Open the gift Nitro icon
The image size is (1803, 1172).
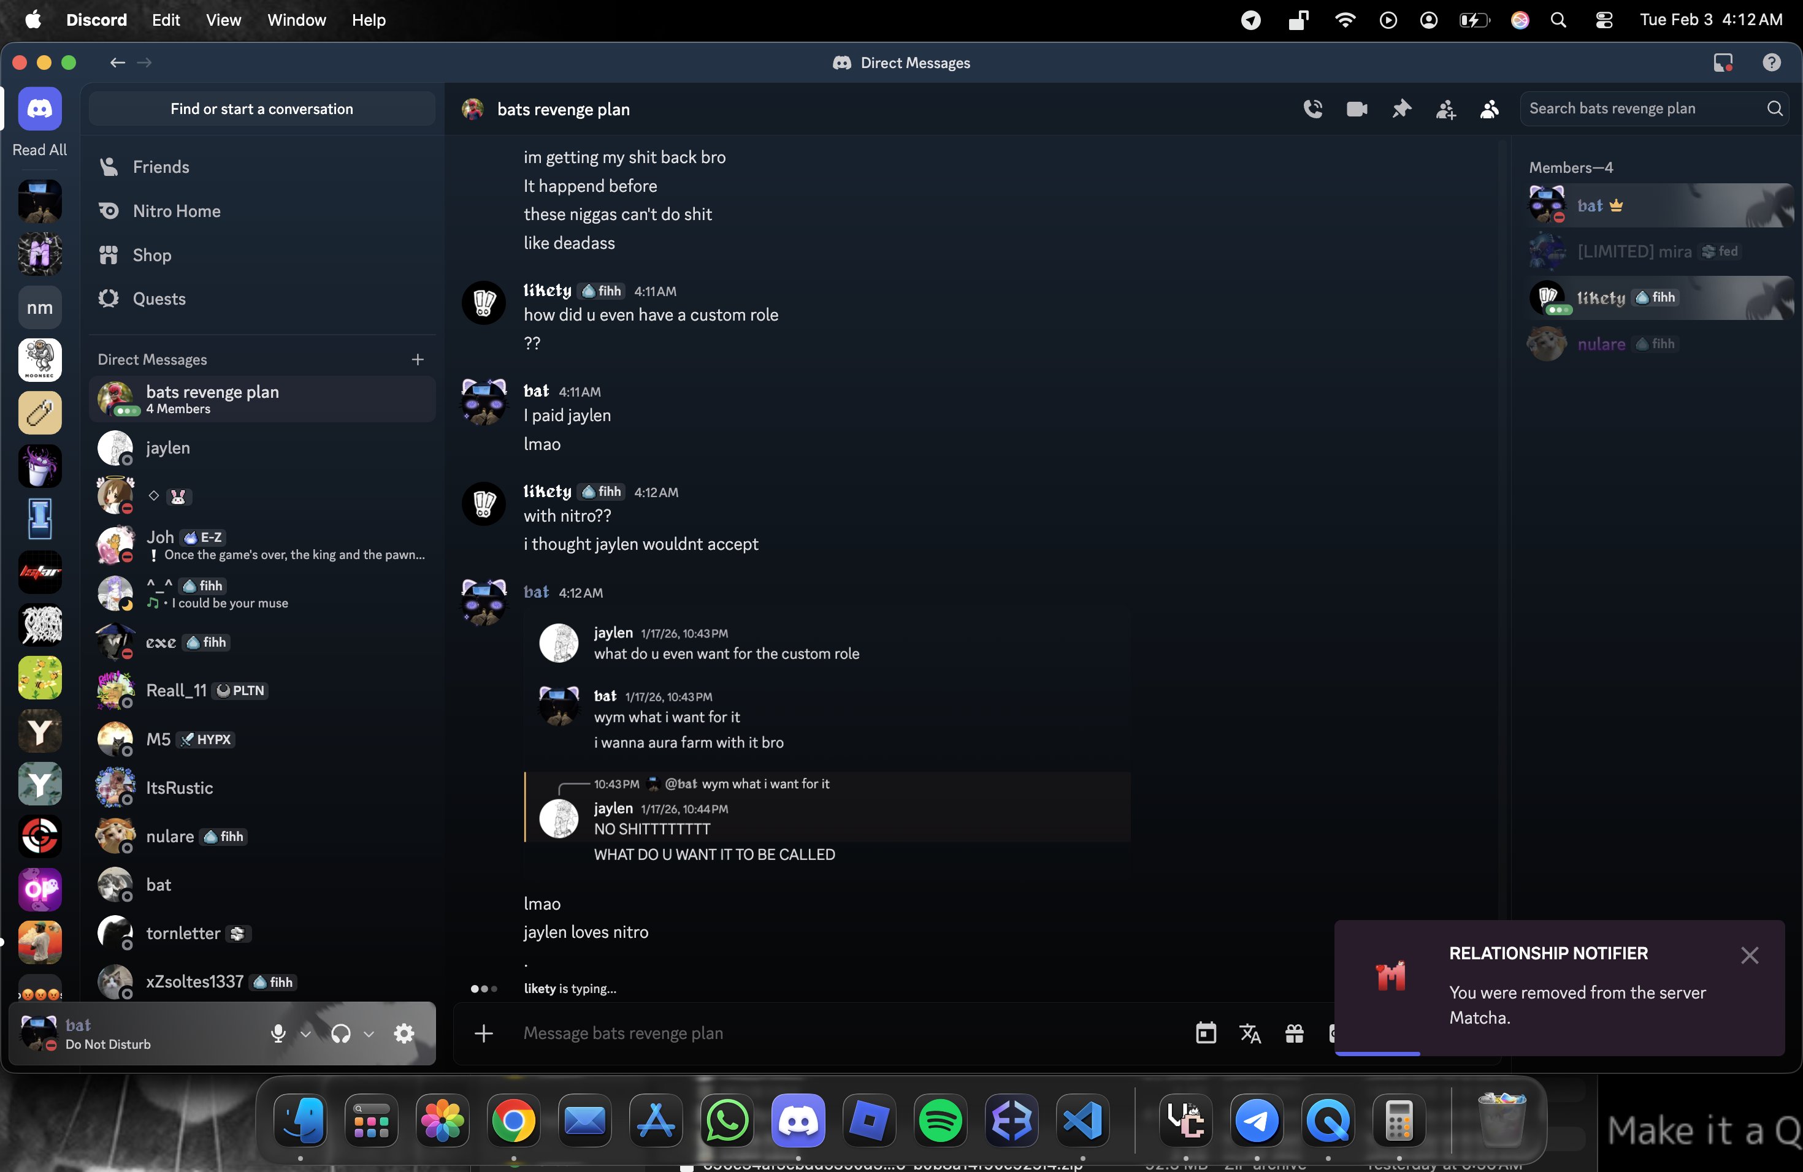(1295, 1033)
